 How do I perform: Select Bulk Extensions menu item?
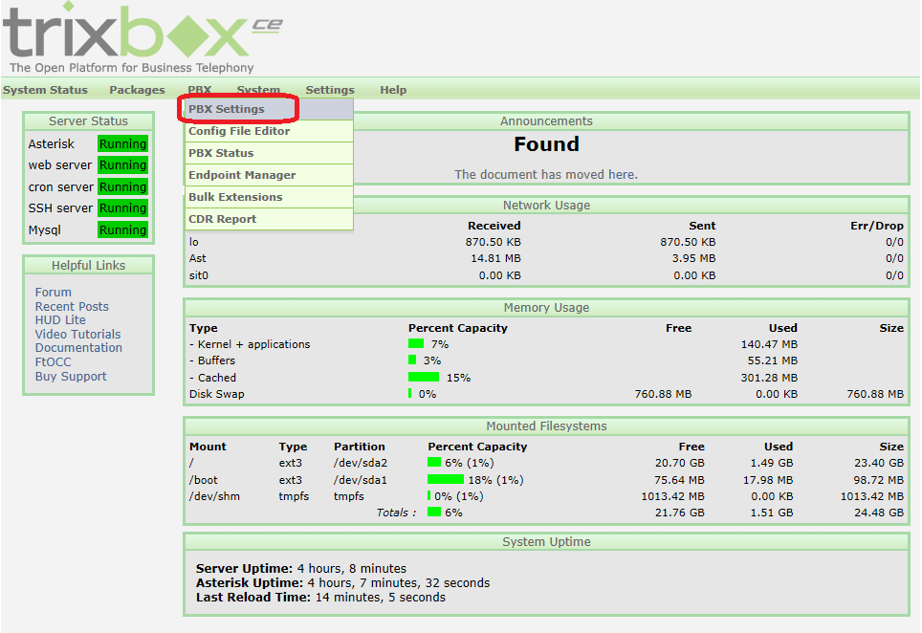(235, 197)
